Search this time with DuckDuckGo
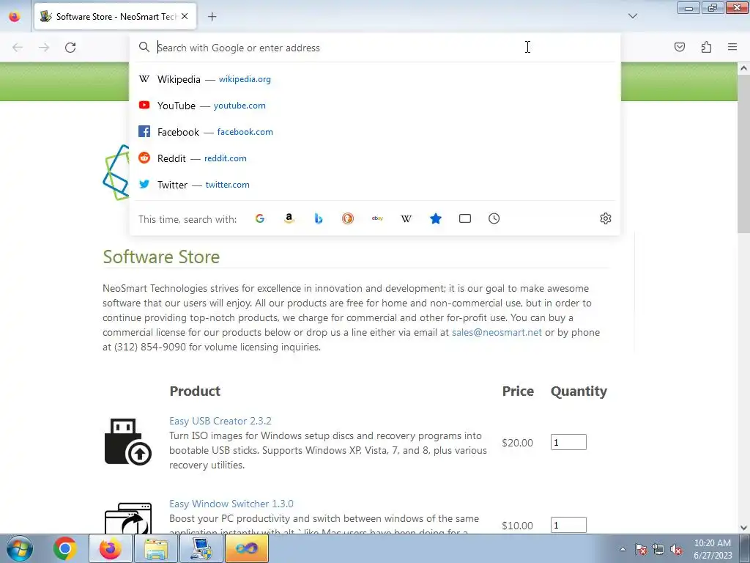Screen dimensions: 750x563 (x=348, y=218)
